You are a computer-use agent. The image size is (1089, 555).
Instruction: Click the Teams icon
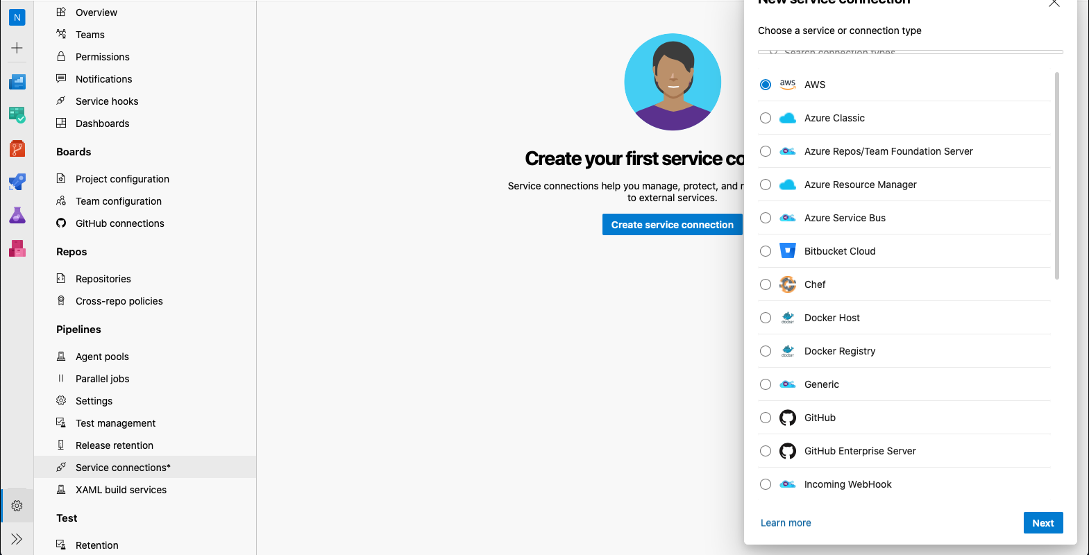[61, 34]
